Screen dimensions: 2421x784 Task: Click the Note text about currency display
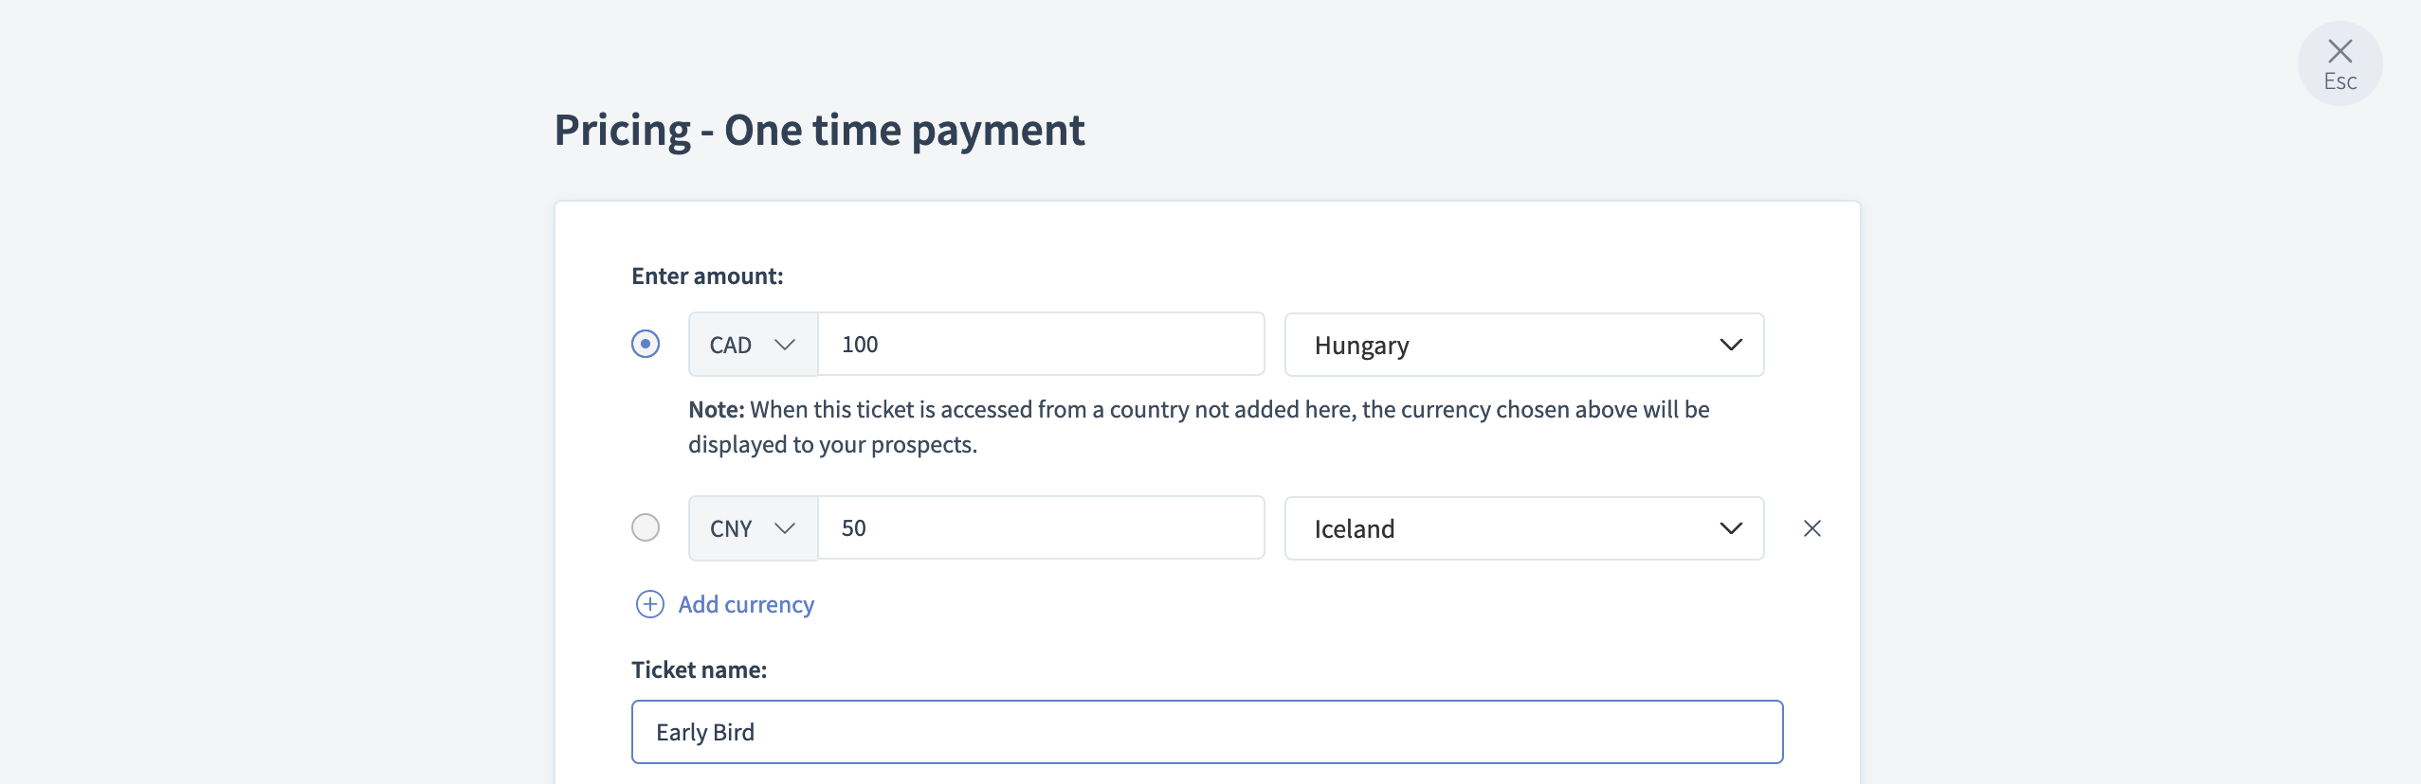click(1199, 427)
